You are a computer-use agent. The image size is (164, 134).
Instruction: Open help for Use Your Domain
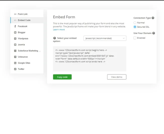click(153, 33)
